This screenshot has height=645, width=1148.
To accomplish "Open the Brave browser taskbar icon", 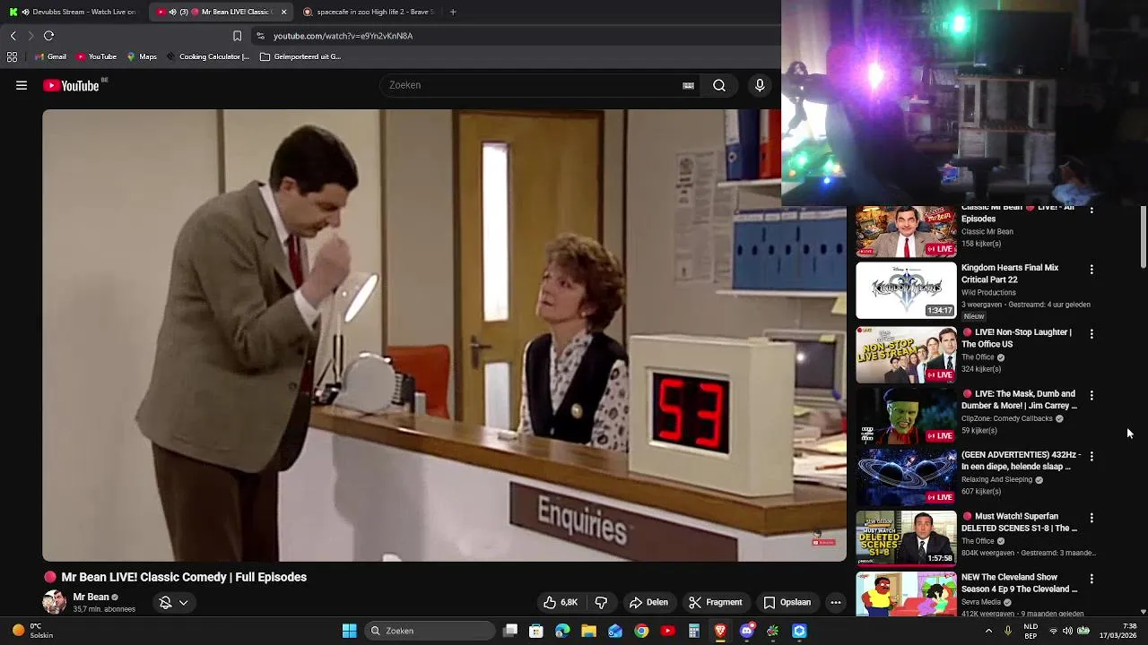I will click(x=720, y=631).
